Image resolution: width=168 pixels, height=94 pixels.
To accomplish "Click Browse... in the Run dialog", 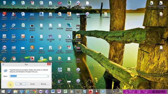I will 44,84.
